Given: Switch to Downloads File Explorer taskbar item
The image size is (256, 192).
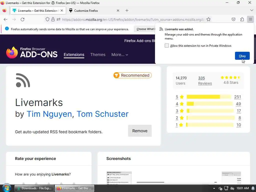Looking at the screenshot, I should [34, 188].
